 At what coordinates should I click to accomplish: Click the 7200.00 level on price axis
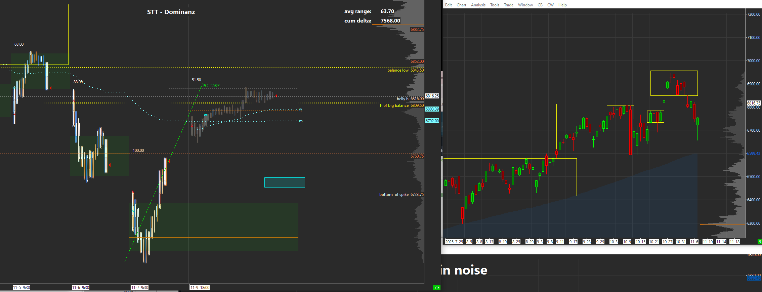tap(754, 14)
